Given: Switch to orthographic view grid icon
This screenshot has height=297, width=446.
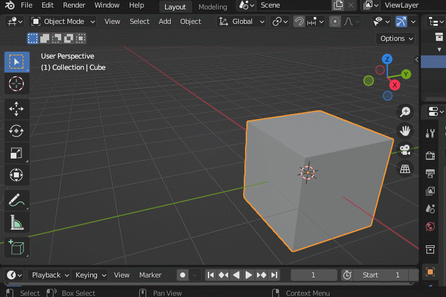Looking at the screenshot, I should tap(404, 169).
